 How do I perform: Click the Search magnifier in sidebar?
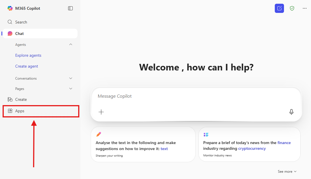10,22
